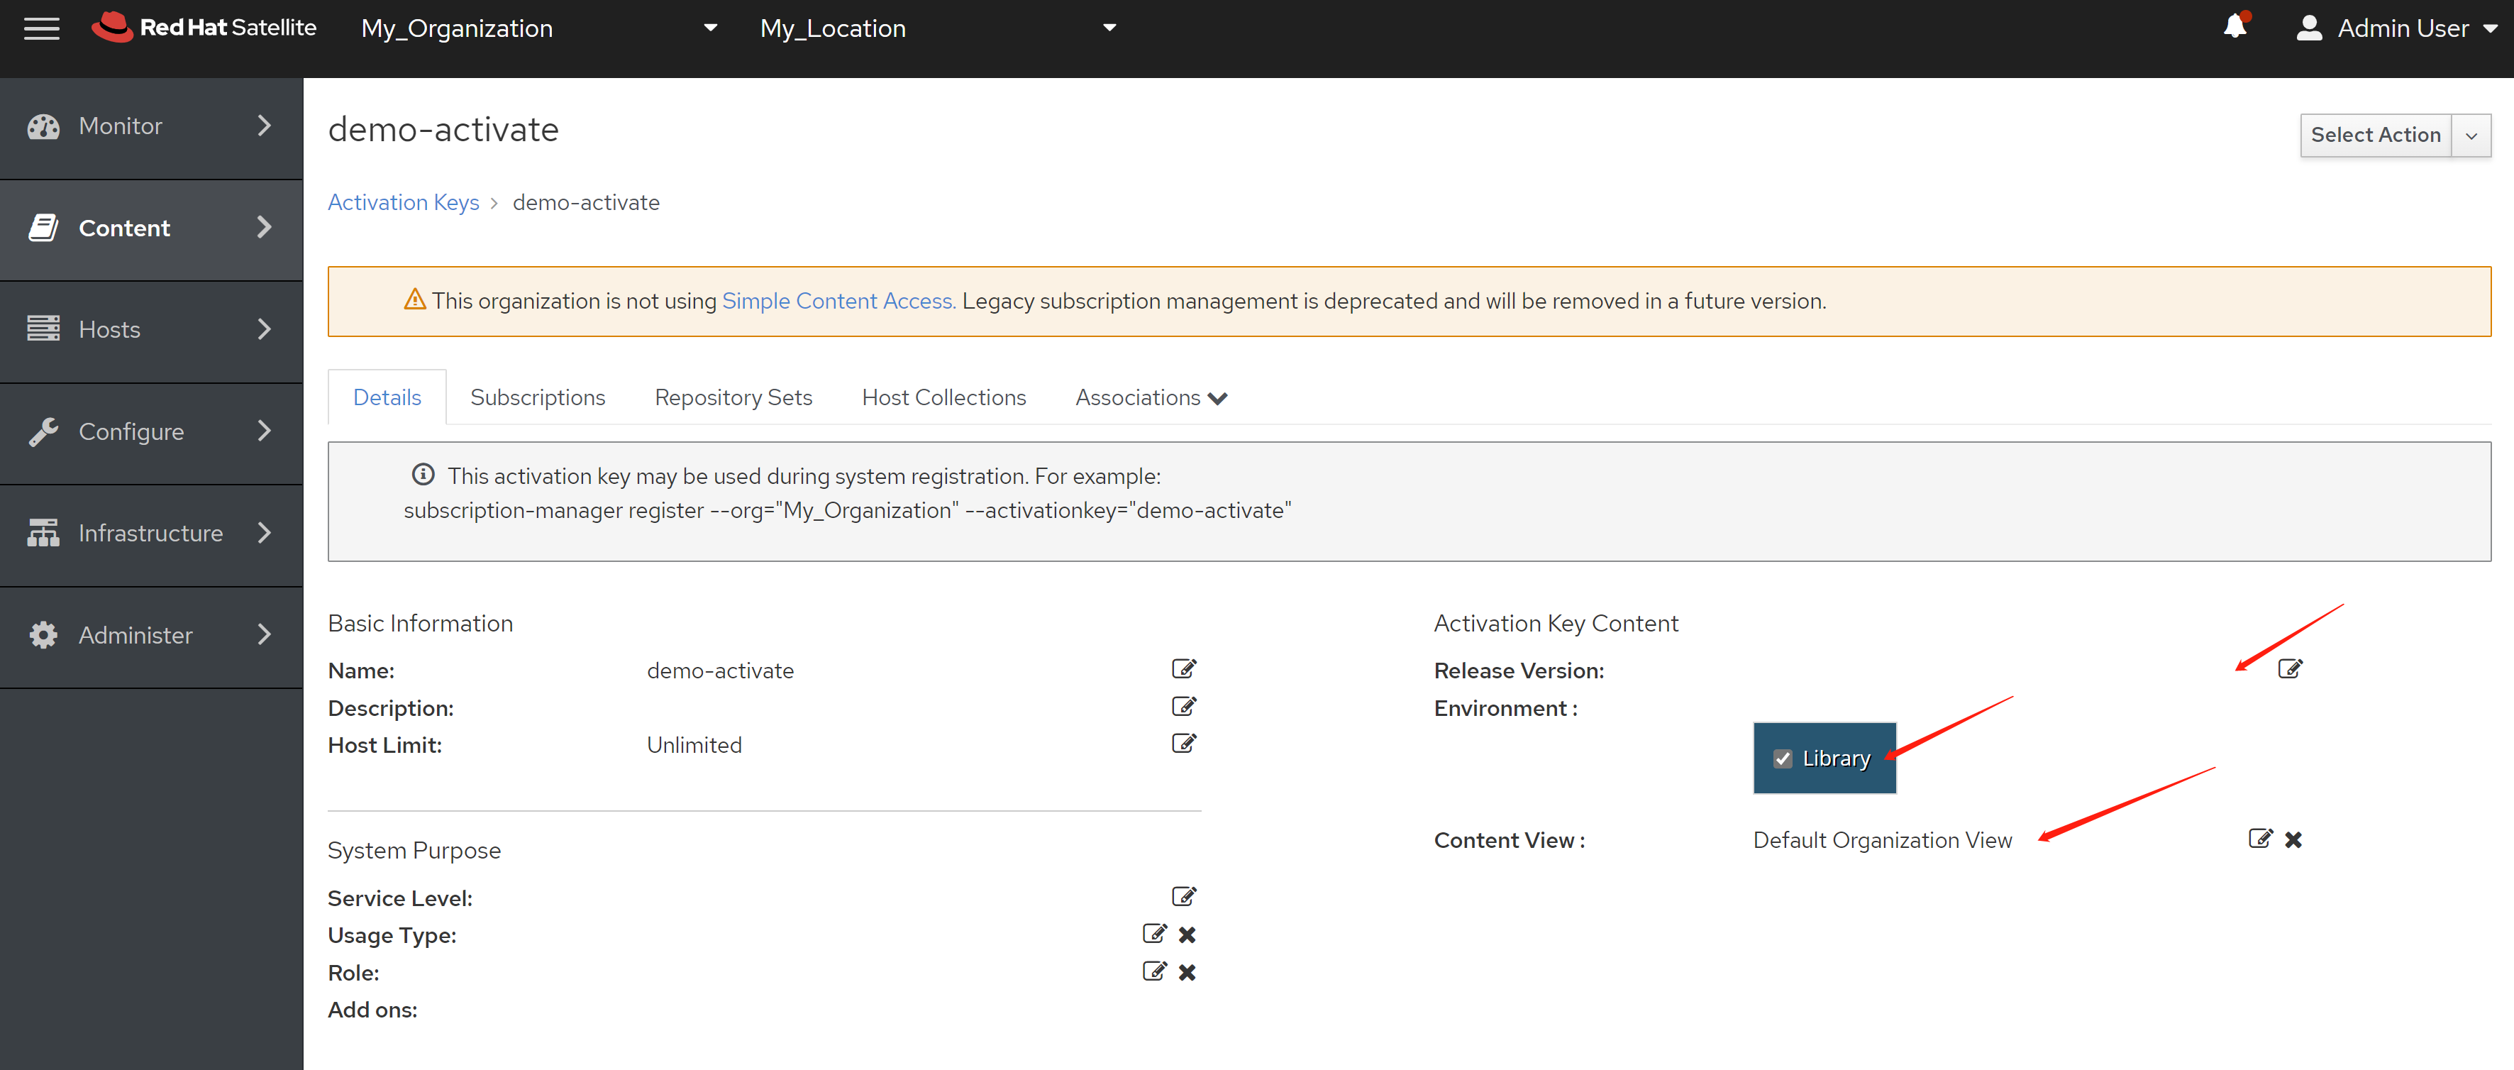Toggle the Library environment checkbox
Screen dimensions: 2514x1070
point(1783,759)
